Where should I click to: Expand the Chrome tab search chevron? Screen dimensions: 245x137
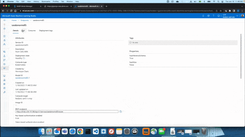click(x=242, y=6)
